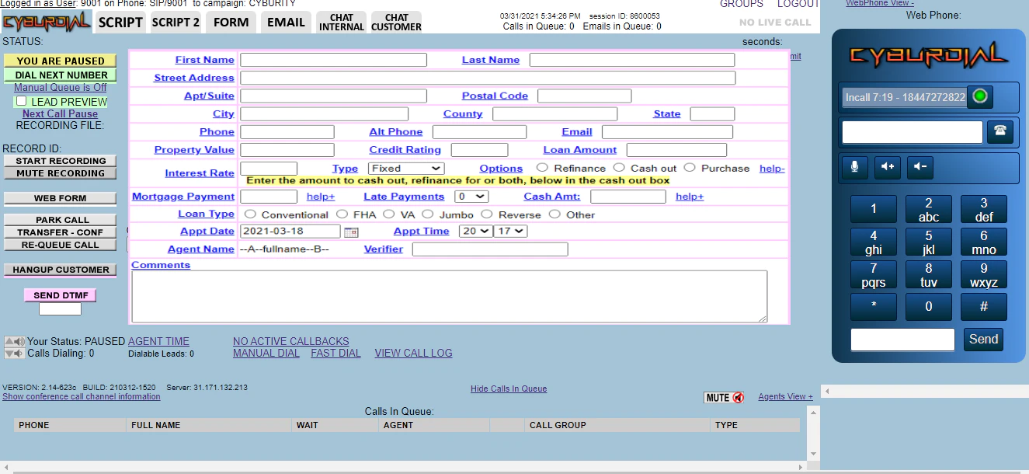Select the FHA loan type radio
Viewport: 1029px width, 474px height.
pos(342,214)
